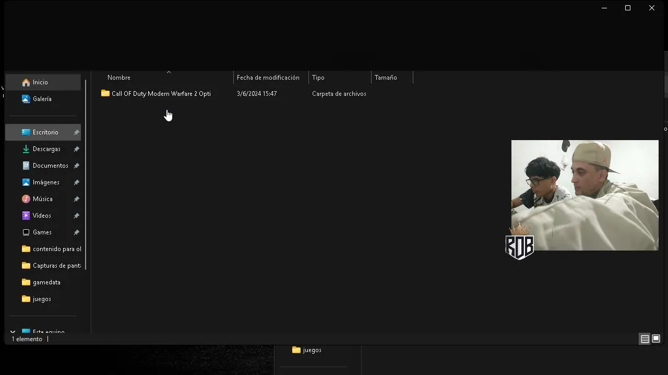This screenshot has height=375, width=668.
Task: Sort files by Tipo column
Action: click(x=340, y=78)
